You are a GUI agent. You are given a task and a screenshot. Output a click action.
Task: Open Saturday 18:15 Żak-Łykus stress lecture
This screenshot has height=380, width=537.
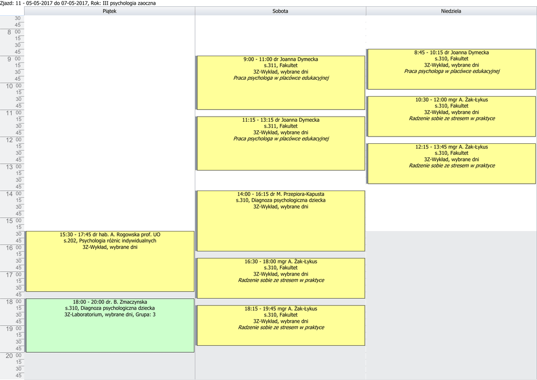(x=281, y=325)
